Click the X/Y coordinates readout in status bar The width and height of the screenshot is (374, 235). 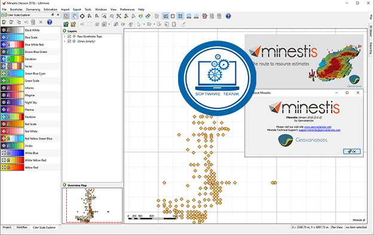click(x=310, y=227)
